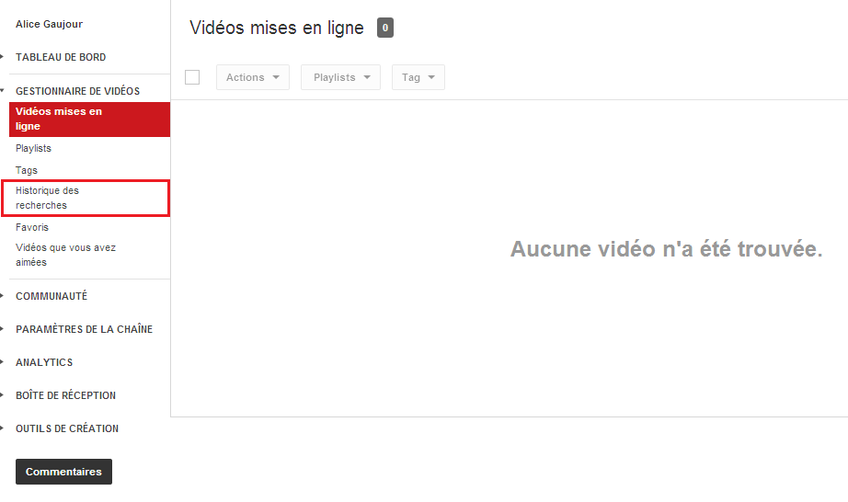The height and width of the screenshot is (502, 848).
Task: Expand the Boîte de réception section
Action: coord(65,395)
